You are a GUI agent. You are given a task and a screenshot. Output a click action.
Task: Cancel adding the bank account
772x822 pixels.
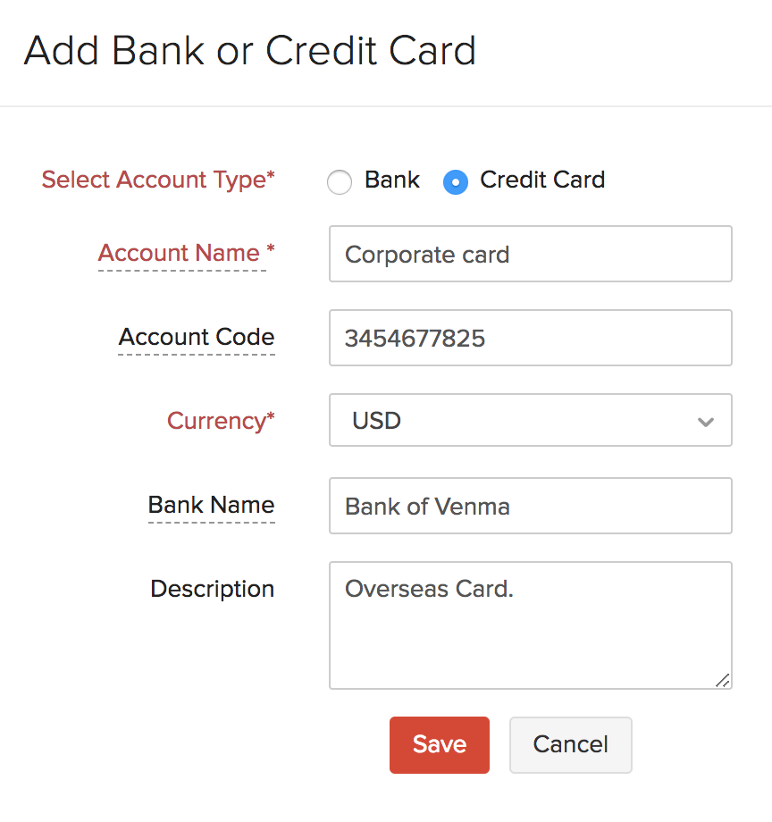click(x=570, y=744)
